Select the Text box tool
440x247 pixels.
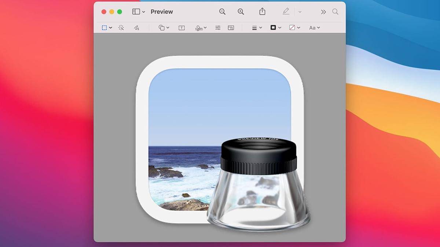181,28
